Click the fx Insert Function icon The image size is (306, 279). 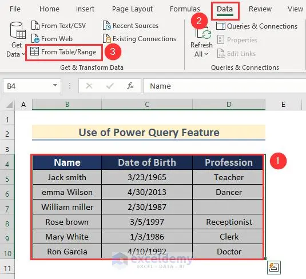[130, 86]
